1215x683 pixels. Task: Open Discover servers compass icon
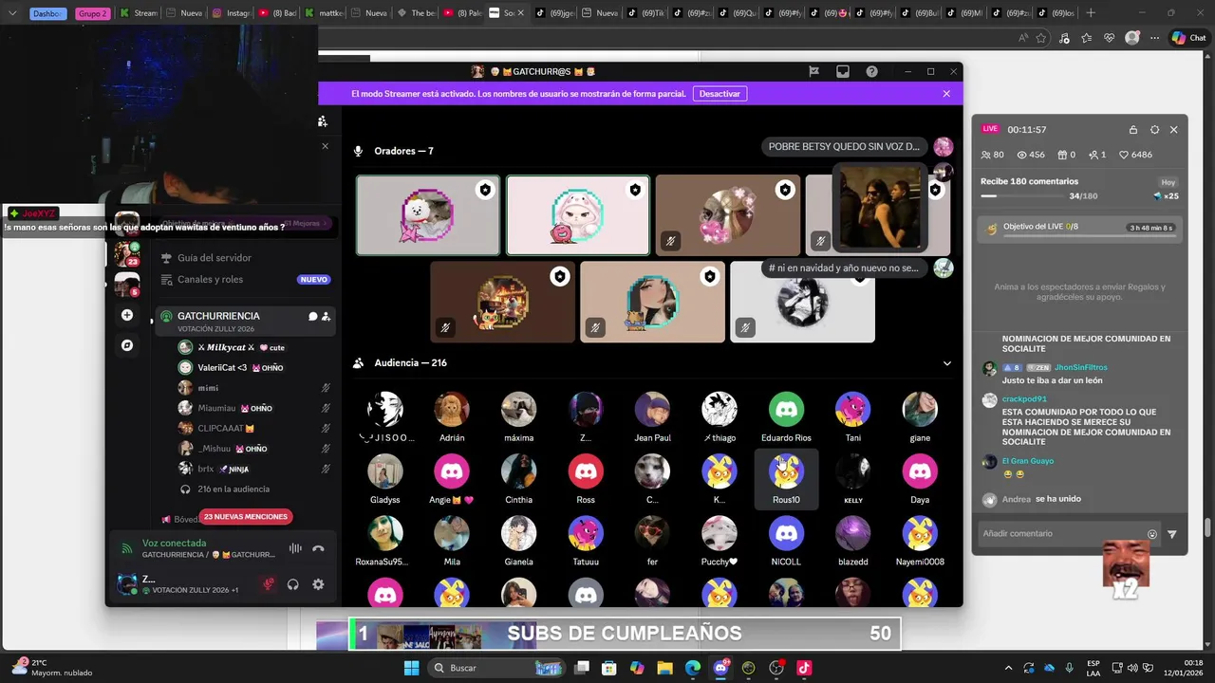(x=127, y=345)
